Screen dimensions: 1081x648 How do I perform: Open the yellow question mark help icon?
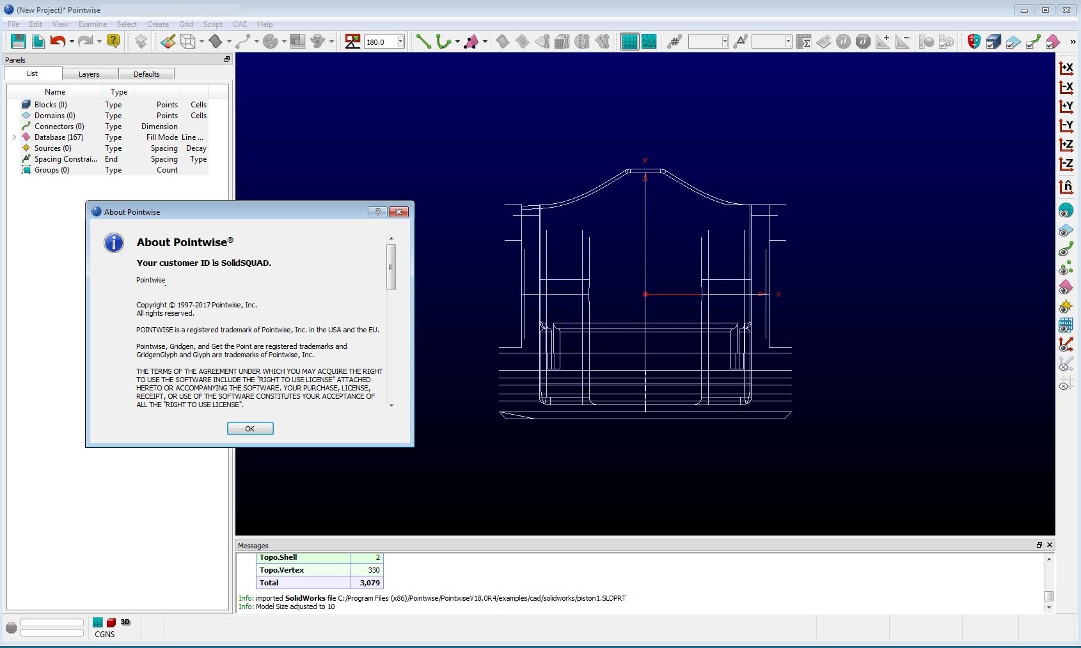113,42
